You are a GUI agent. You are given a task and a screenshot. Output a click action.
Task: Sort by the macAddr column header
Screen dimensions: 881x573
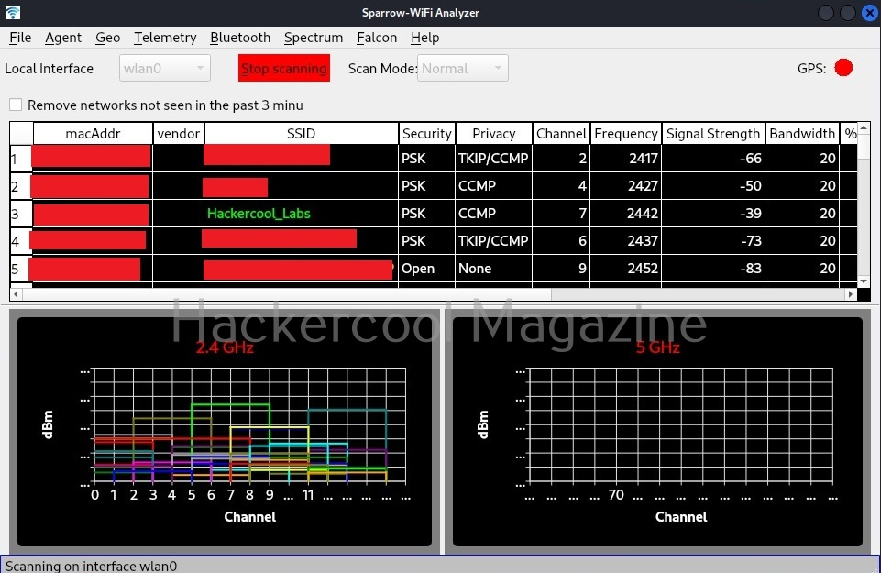pyautogui.click(x=93, y=134)
